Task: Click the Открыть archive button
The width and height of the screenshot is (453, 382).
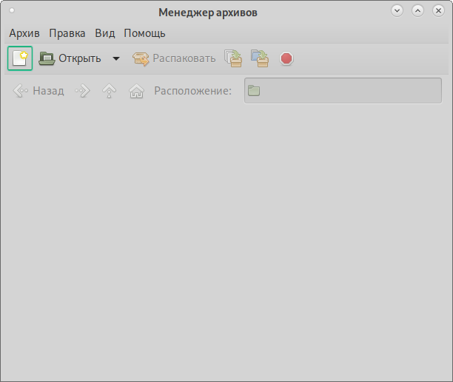Action: point(70,58)
